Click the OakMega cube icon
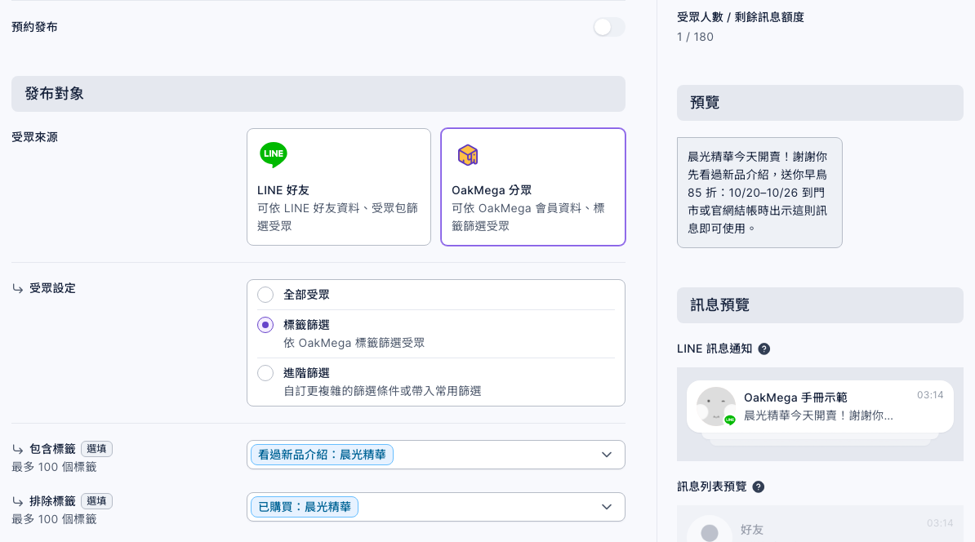Screen dimensions: 975x542 coord(468,155)
